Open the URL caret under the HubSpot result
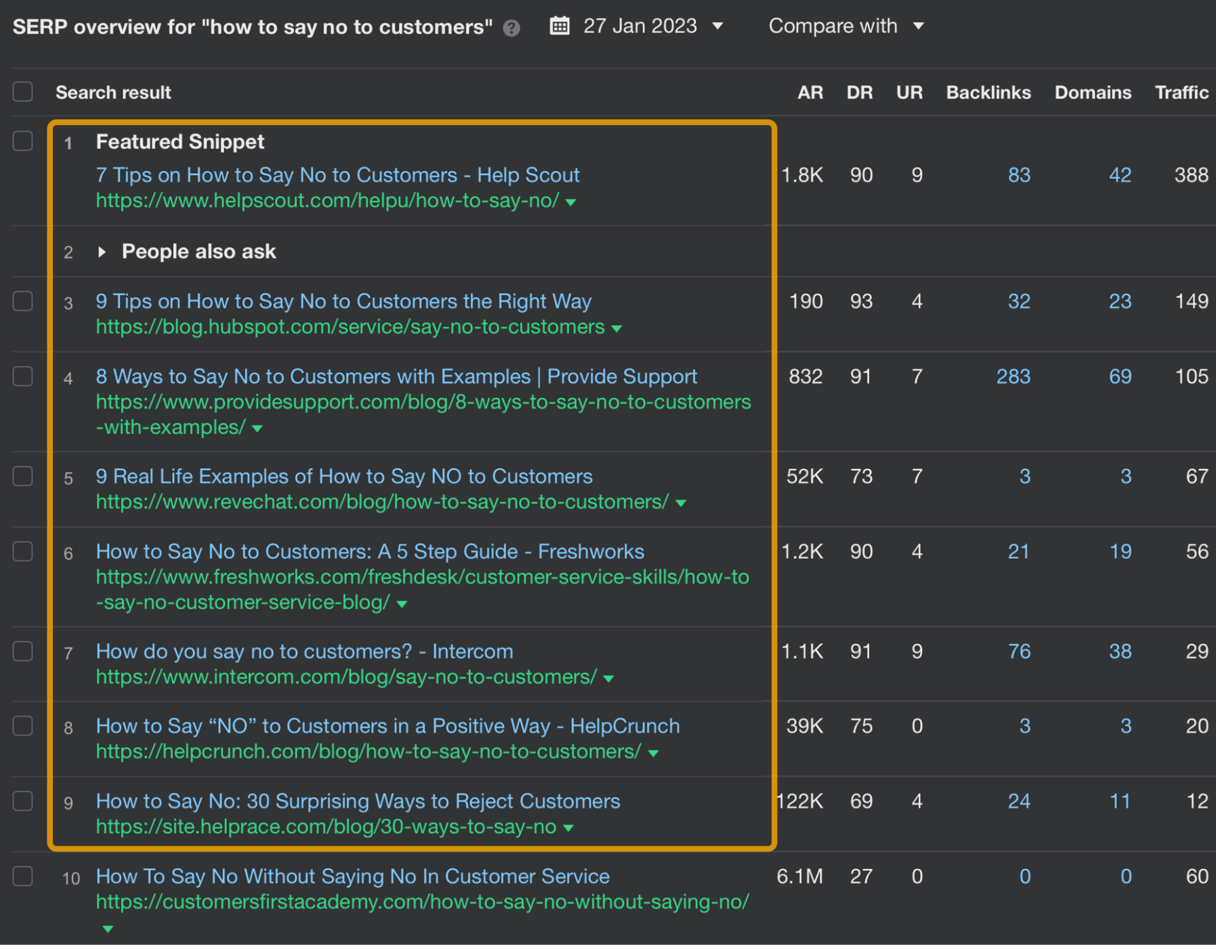The height and width of the screenshot is (945, 1216). [x=616, y=328]
